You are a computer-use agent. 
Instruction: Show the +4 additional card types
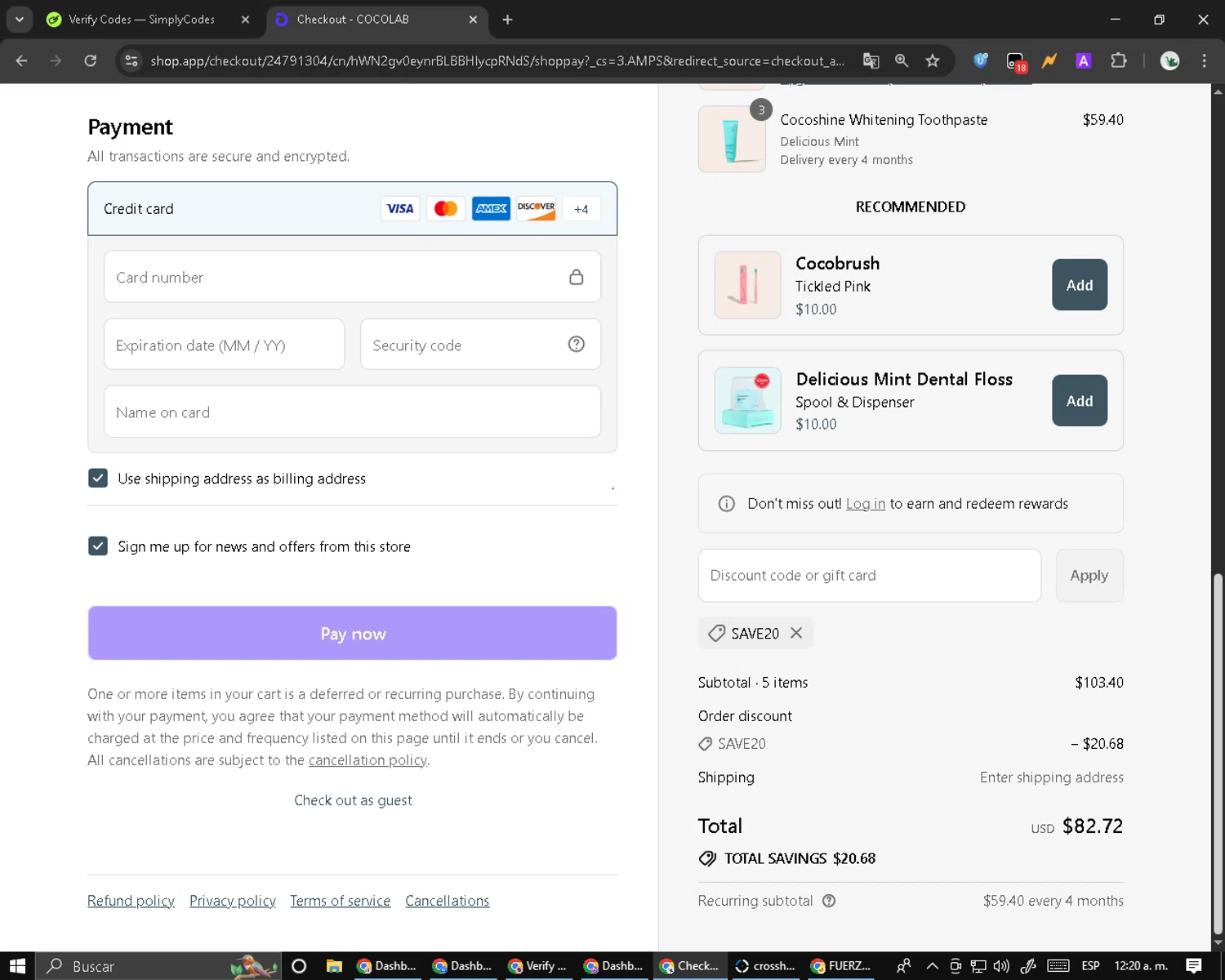581,209
